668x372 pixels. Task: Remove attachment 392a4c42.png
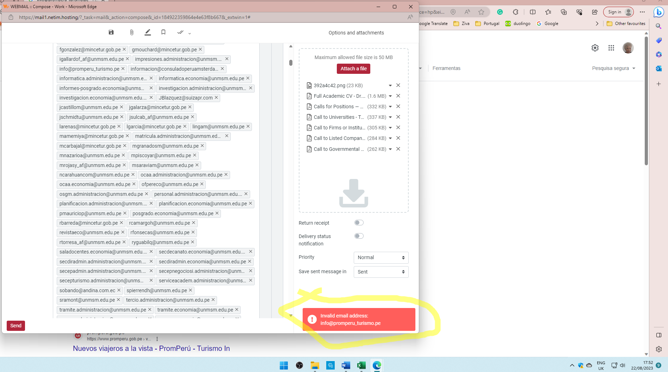[x=398, y=85]
